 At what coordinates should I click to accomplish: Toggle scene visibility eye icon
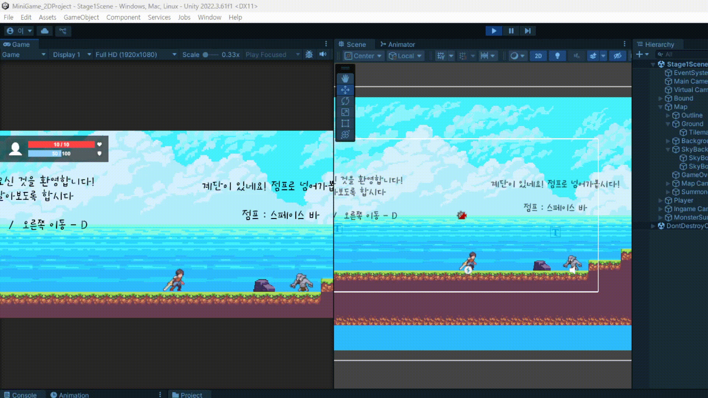617,56
